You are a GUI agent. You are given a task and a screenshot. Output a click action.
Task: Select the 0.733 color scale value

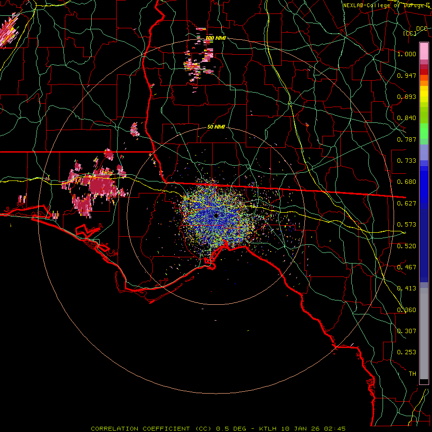(407, 161)
